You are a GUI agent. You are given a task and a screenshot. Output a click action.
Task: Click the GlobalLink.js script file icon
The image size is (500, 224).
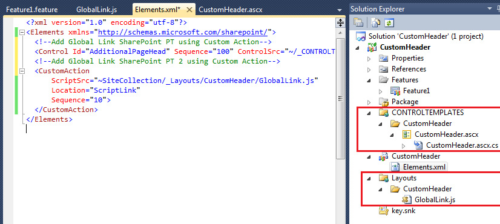tap(407, 200)
